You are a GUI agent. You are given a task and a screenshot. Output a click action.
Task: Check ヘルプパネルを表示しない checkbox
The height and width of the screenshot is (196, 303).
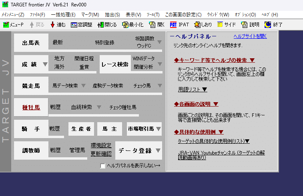click(103, 166)
